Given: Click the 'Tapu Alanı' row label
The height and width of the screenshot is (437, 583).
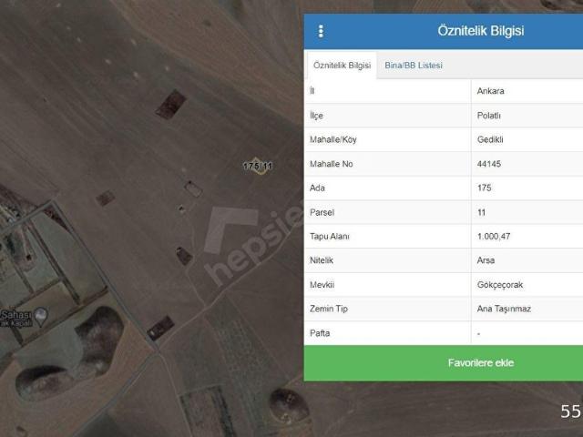Looking at the screenshot, I should (330, 237).
